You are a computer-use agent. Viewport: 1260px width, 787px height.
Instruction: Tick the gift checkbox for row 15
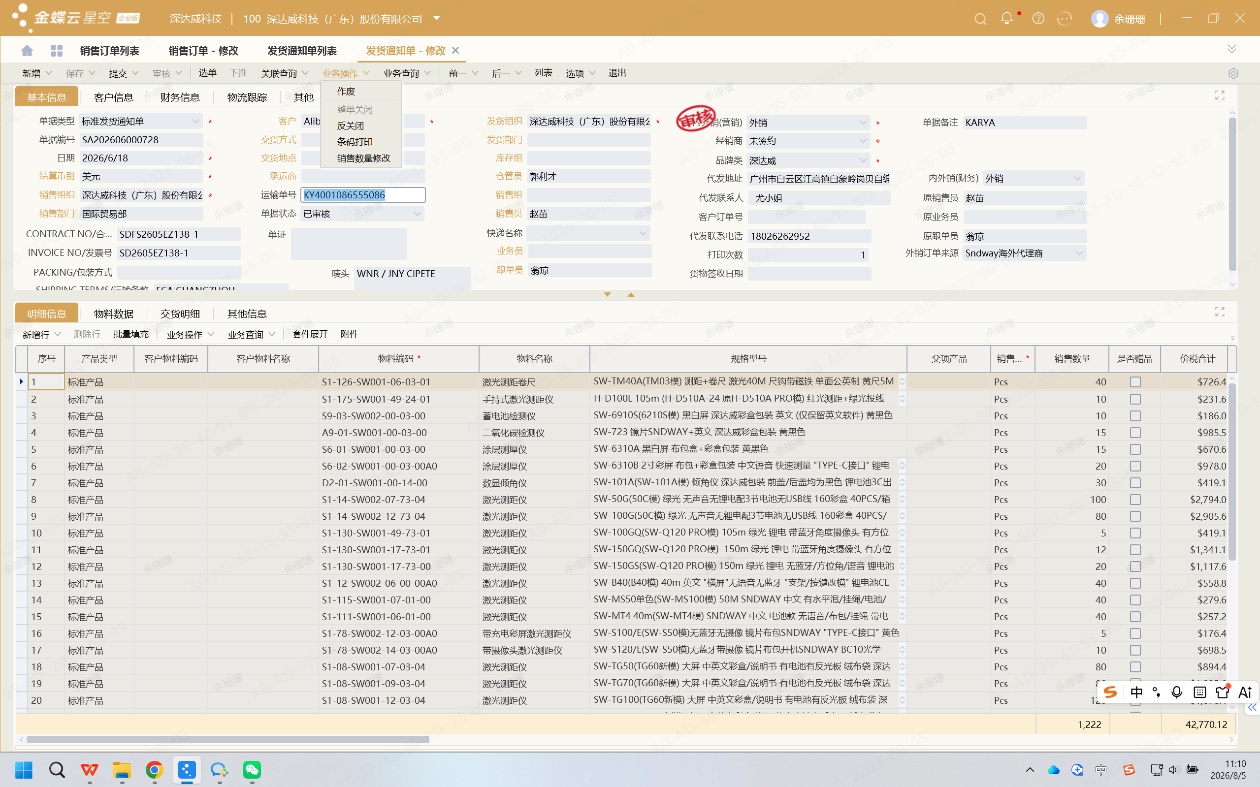pyautogui.click(x=1135, y=617)
